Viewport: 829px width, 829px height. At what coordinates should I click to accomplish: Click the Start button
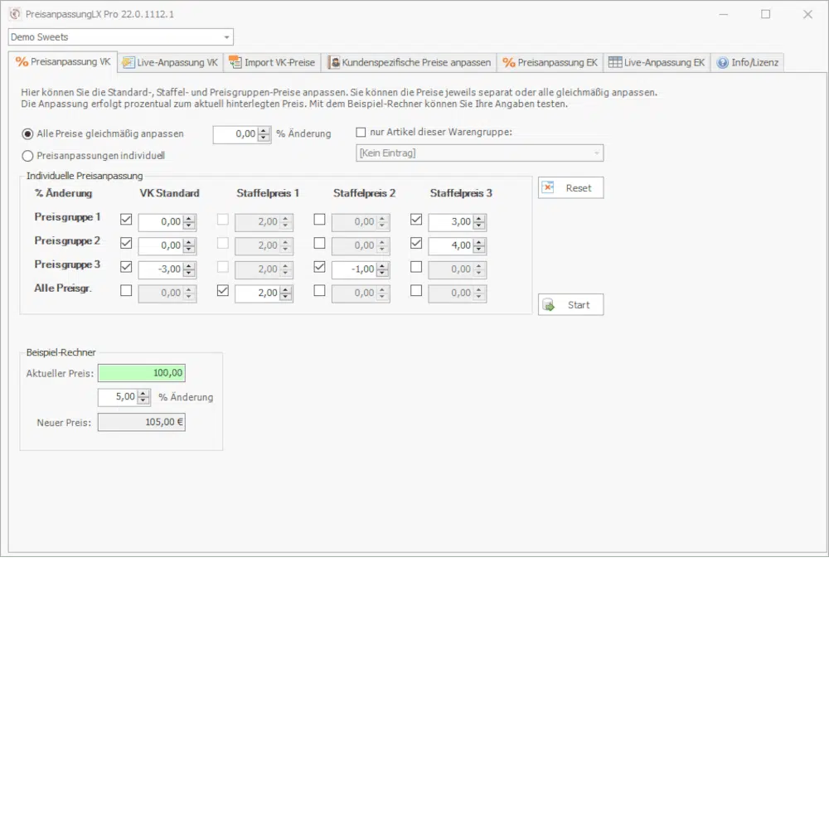coord(570,305)
